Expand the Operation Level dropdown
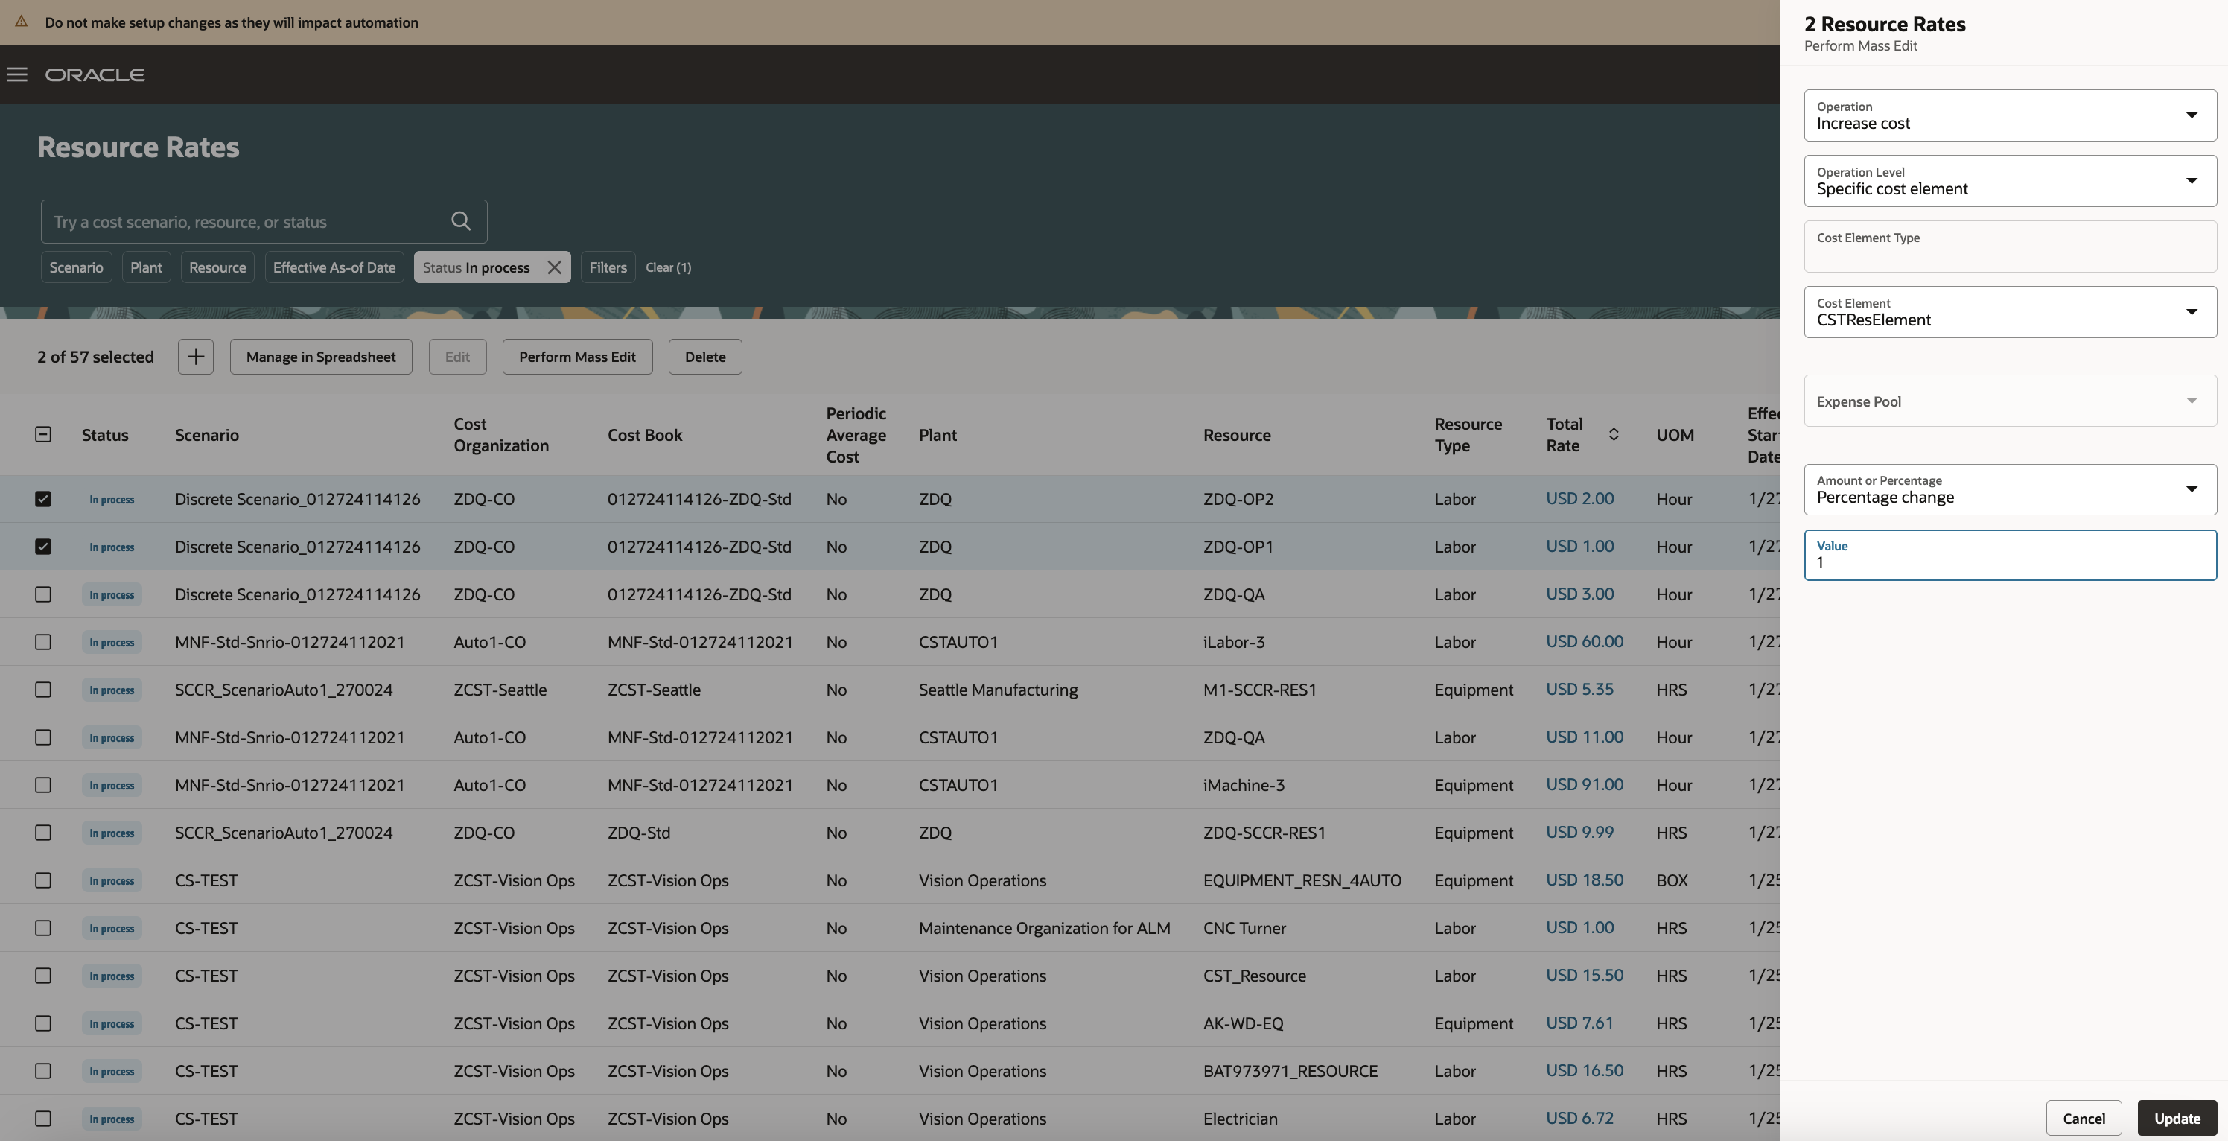 click(2191, 181)
